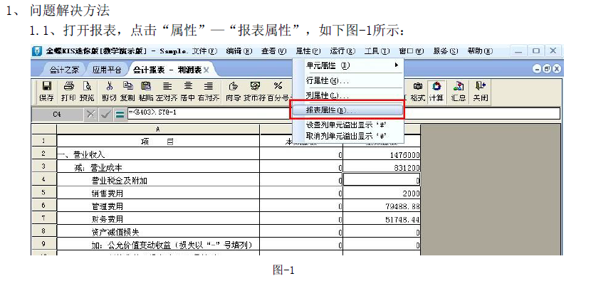Close the 会计报表 - 利润表 tab
The width and height of the screenshot is (591, 281).
point(206,70)
